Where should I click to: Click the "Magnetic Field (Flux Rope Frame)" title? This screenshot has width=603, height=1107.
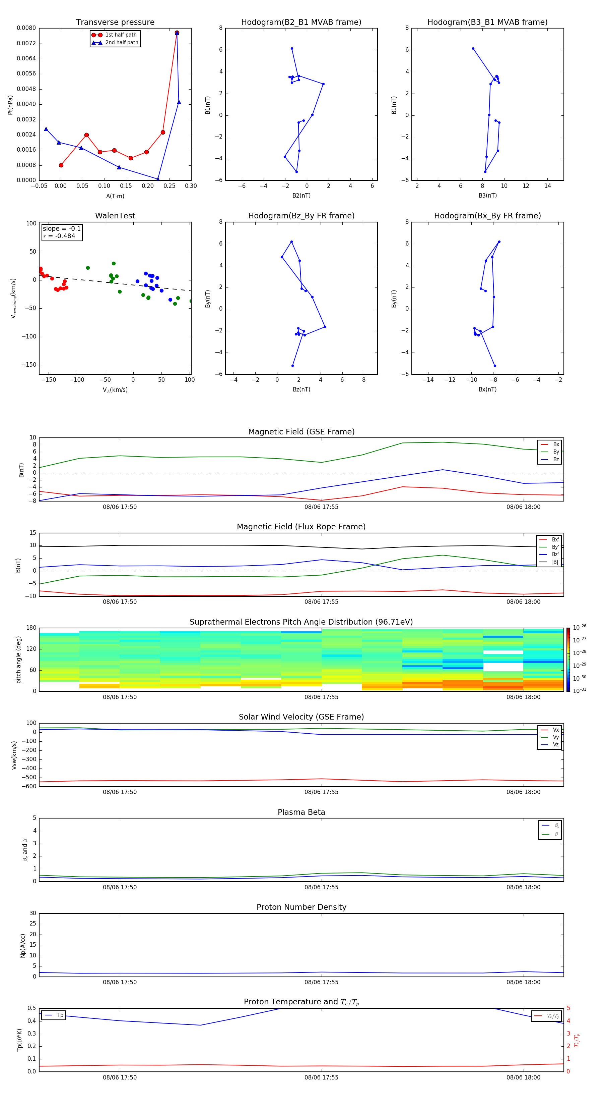pos(301,527)
